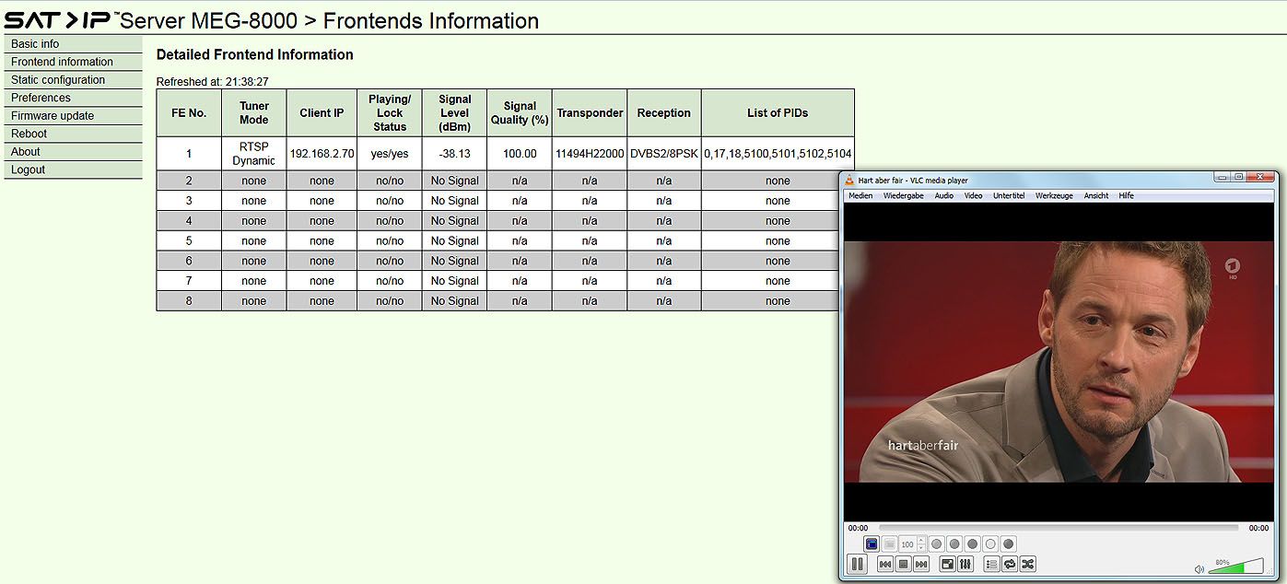Viewport: 1287px width, 584px height.
Task: Open Preferences in the sidebar
Action: pyautogui.click(x=74, y=98)
